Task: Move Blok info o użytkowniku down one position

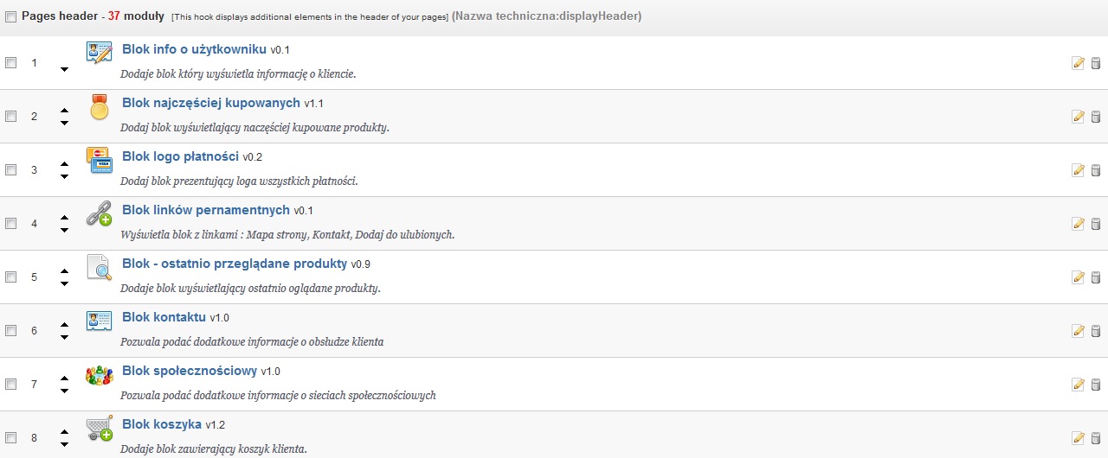Action: 64,70
